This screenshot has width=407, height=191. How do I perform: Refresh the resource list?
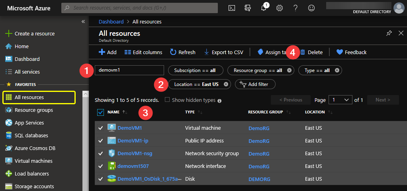183,52
